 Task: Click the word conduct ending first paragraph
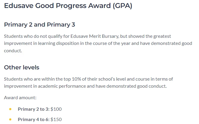pos(13,51)
